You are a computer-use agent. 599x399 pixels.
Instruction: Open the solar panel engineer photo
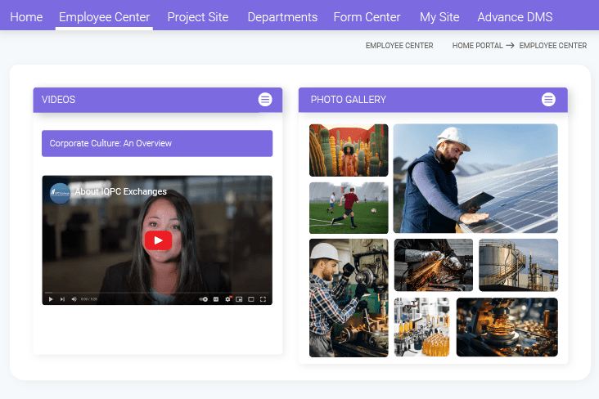tap(475, 178)
